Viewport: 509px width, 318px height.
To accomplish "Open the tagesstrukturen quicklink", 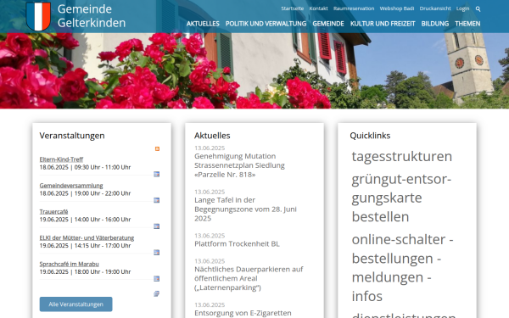I will [402, 156].
